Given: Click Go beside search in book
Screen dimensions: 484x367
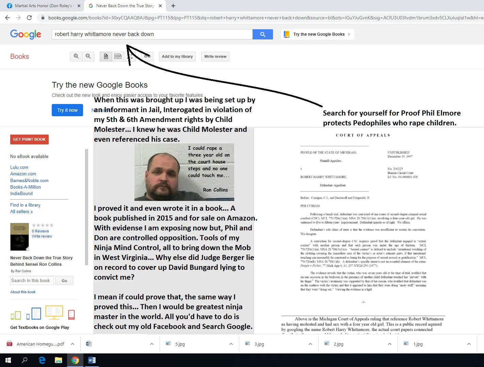Looking at the screenshot, I should pos(64,281).
